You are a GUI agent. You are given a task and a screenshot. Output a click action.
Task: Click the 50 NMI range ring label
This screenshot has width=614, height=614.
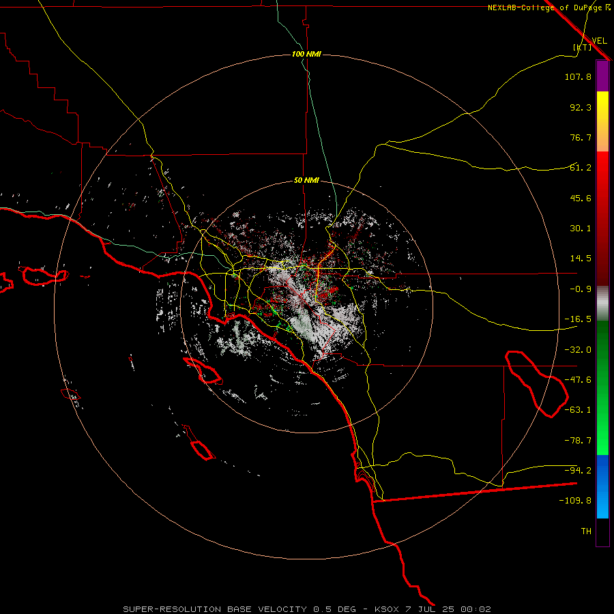(x=306, y=180)
